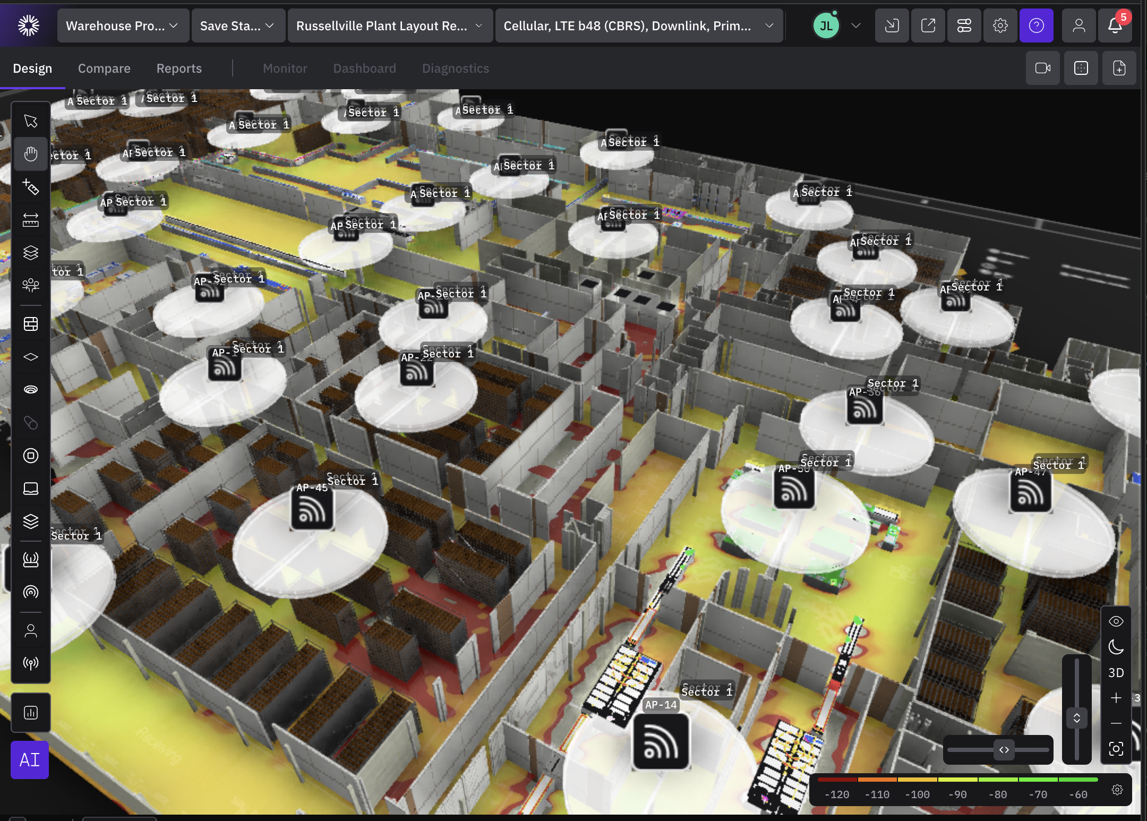Click the focus center view icon
This screenshot has width=1147, height=821.
[x=1116, y=749]
